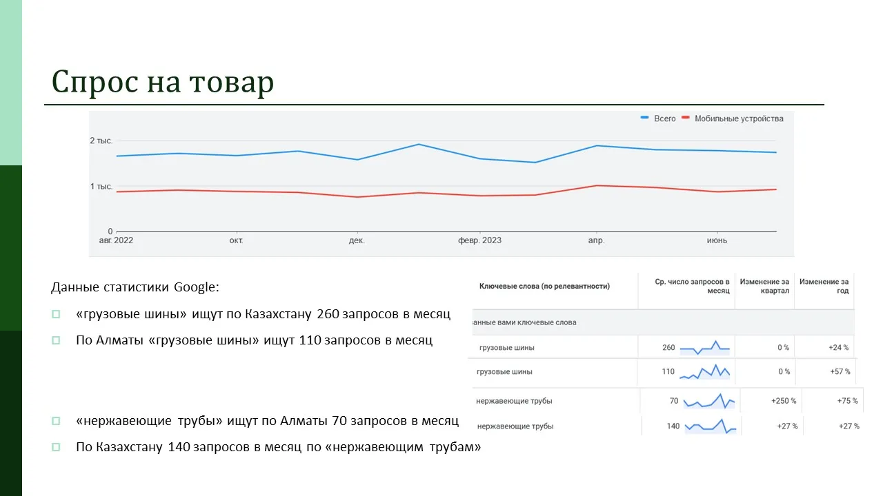Click the red mobile devices chart line
883x496 pixels.
[446, 192]
